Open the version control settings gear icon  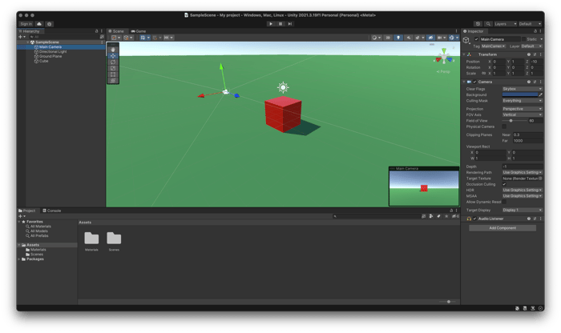coord(50,24)
